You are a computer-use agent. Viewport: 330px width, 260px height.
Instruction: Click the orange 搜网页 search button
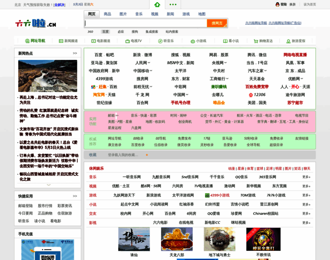pyautogui.click(x=217, y=23)
